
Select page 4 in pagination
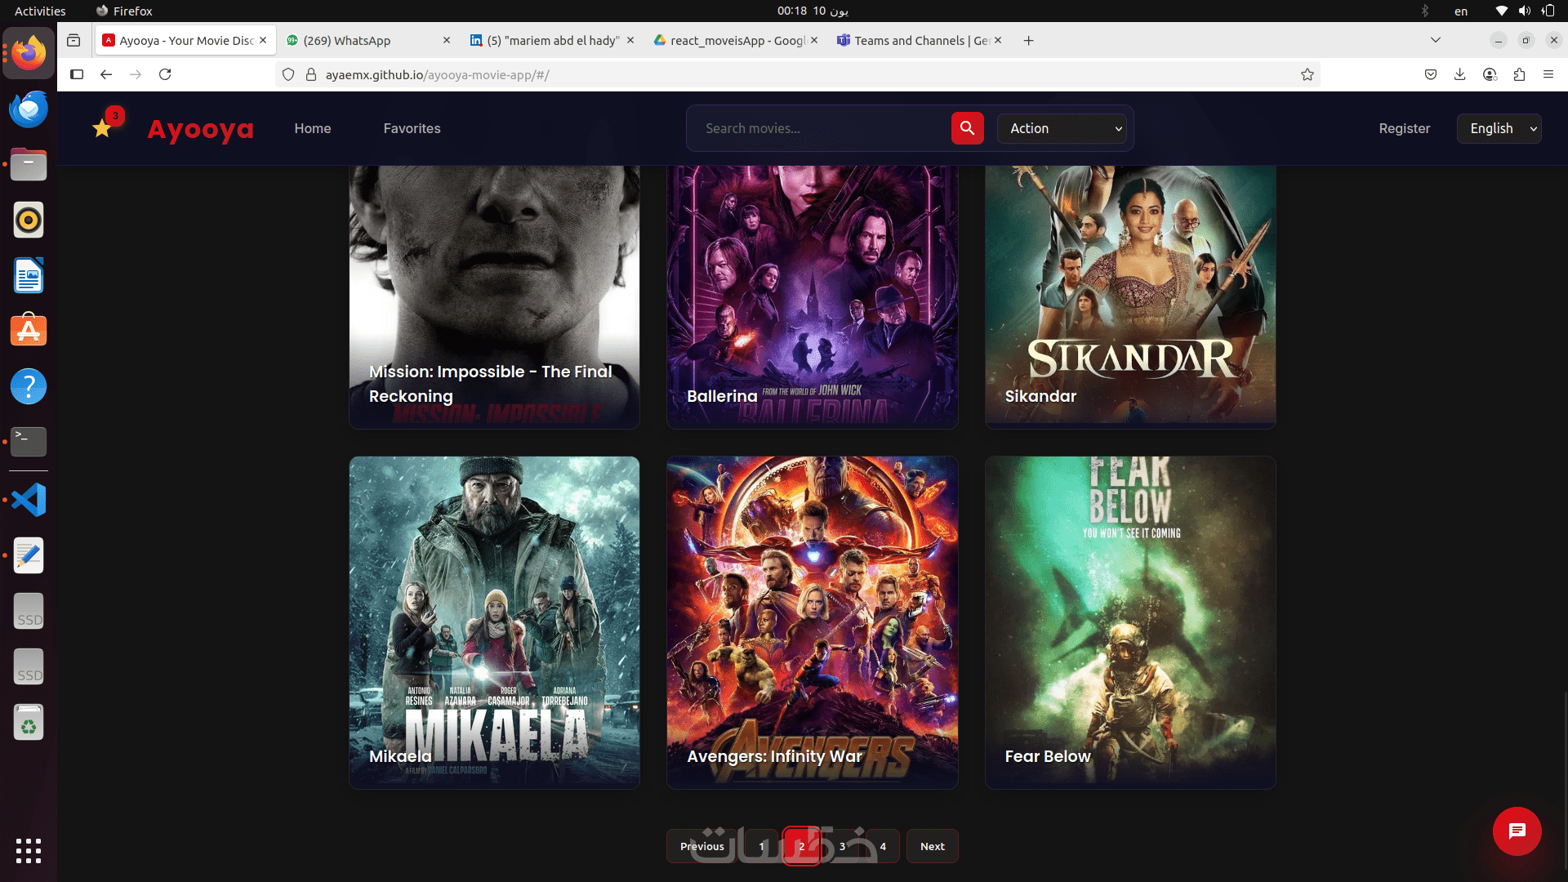coord(883,846)
